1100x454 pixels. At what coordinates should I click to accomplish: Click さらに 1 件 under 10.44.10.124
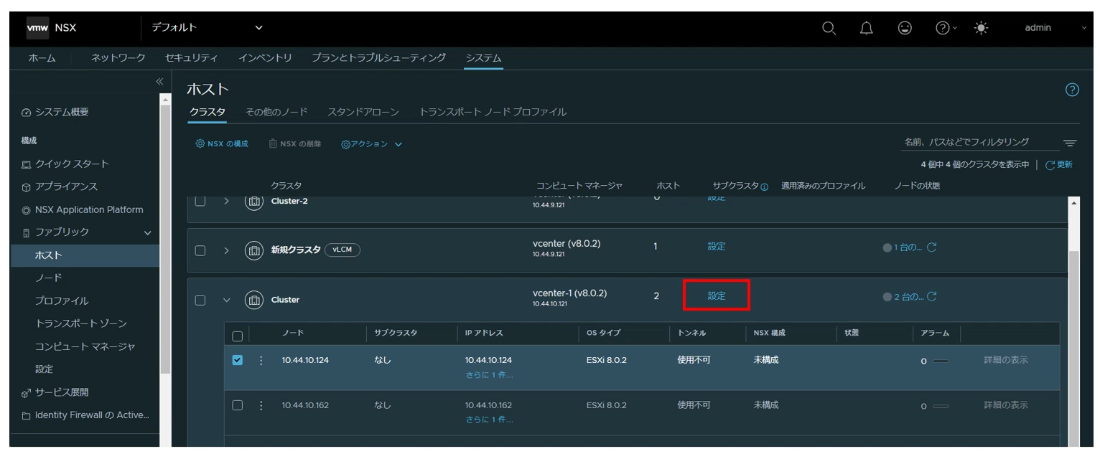(x=489, y=374)
